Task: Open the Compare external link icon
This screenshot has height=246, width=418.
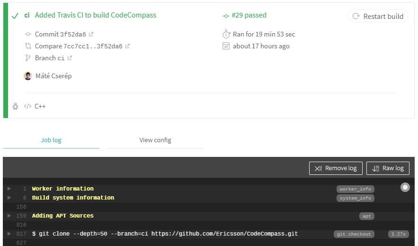Action: (x=127, y=46)
